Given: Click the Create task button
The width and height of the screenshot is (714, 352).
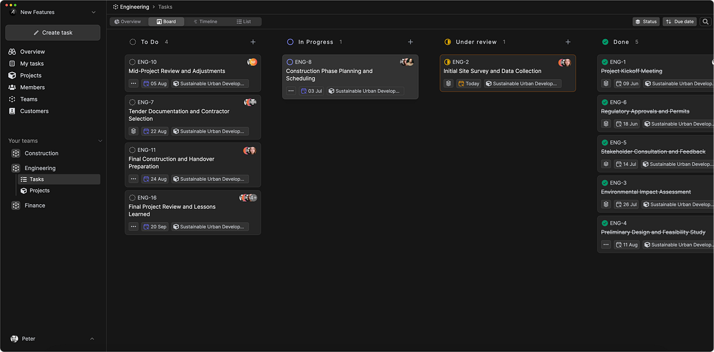Looking at the screenshot, I should (x=53, y=33).
